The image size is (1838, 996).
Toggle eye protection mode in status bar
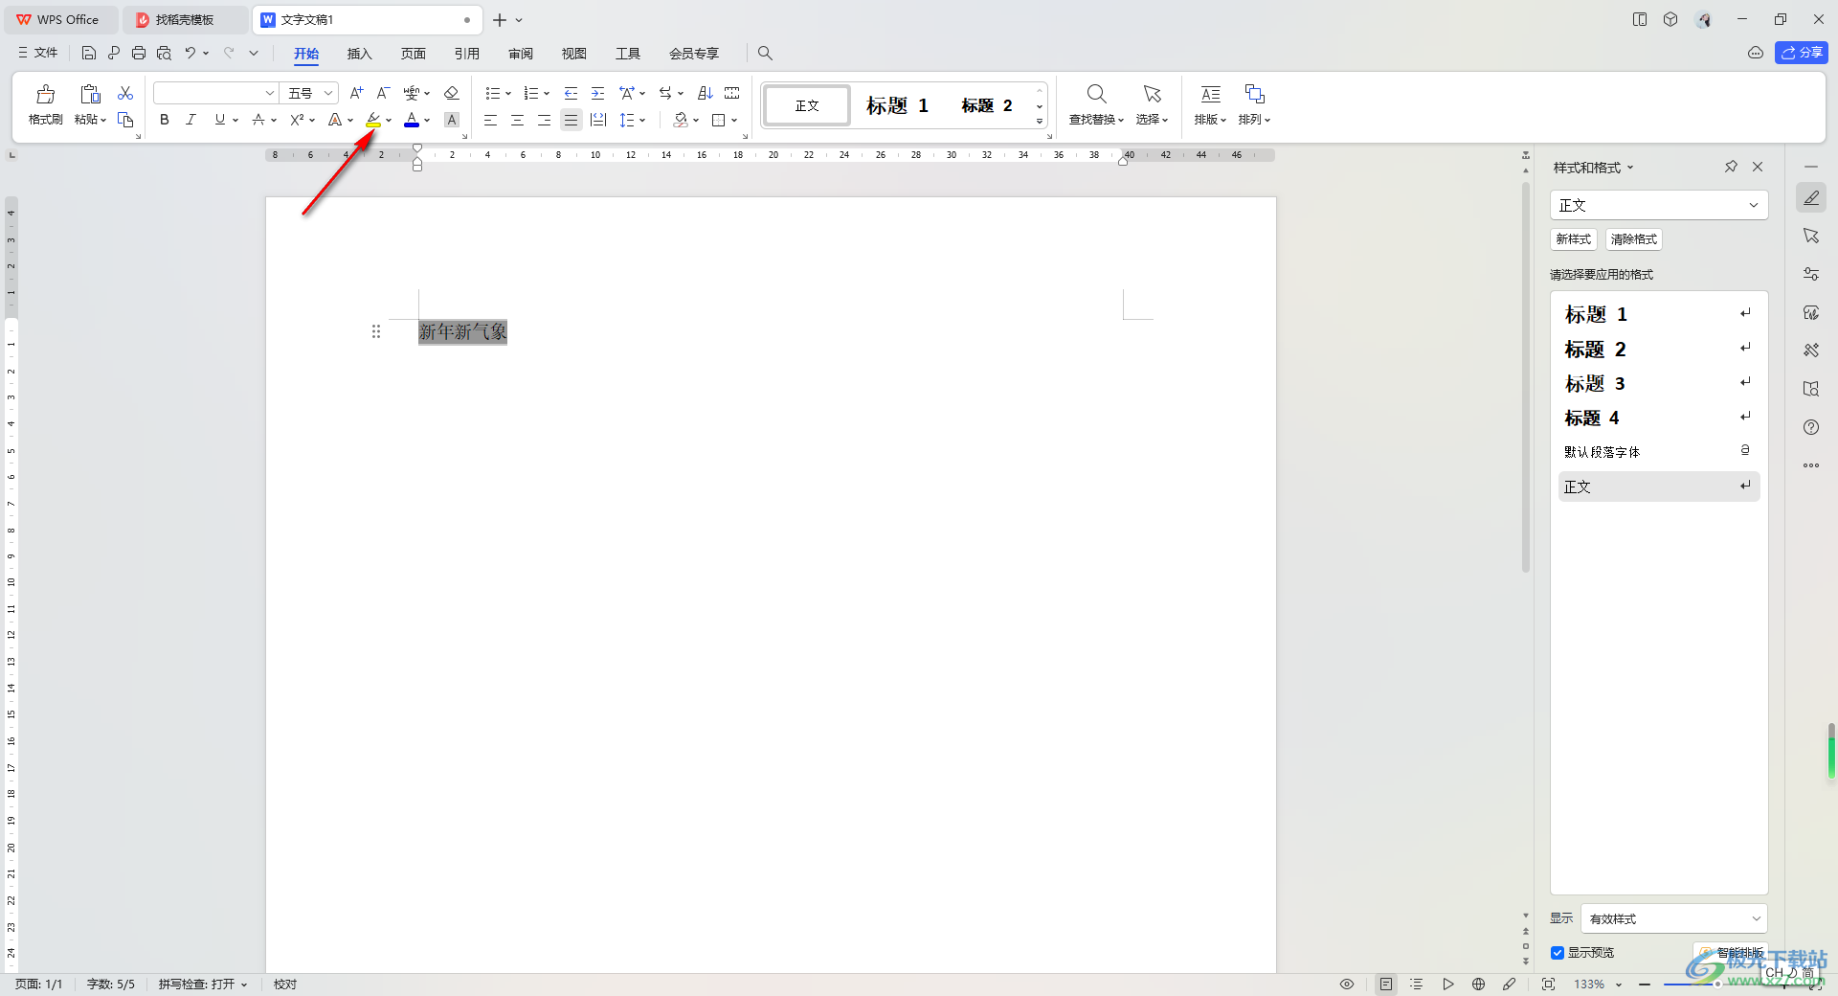coord(1347,985)
